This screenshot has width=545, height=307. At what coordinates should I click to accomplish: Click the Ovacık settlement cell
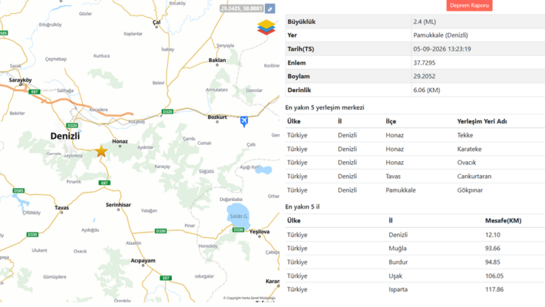pos(467,163)
